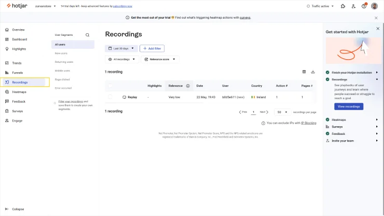Click the Relevance column info icon
The image size is (384, 216).
tap(188, 86)
